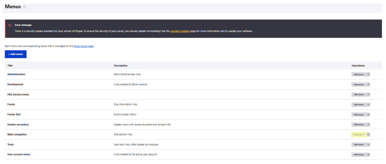Expand operations dropdown for Footer first row
This screenshot has height=164, width=386.
pos(368,114)
